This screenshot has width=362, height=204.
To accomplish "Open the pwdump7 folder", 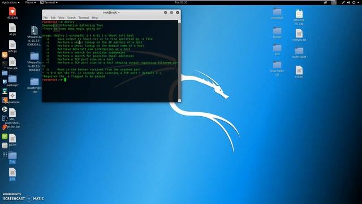I will (12, 79).
